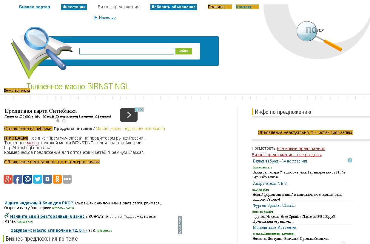Click the arrow button on Citibank ad
370x244 pixels.
(x=129, y=115)
